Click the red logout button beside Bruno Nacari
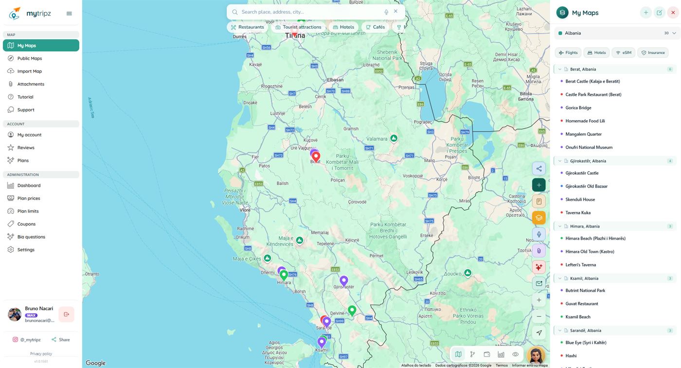The image size is (681, 368). 66,314
